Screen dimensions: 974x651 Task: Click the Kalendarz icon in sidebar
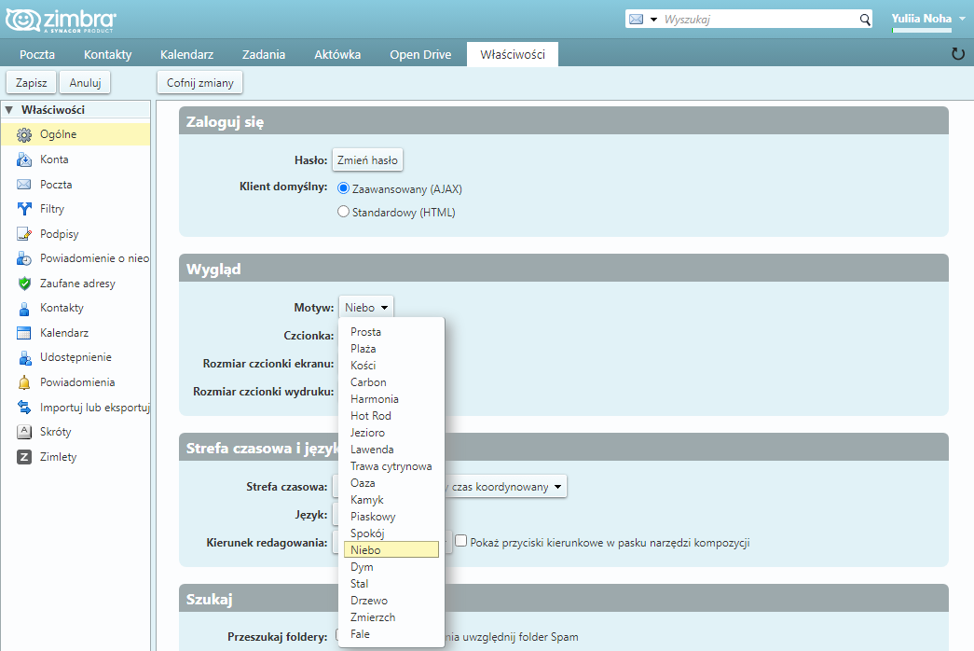(24, 333)
